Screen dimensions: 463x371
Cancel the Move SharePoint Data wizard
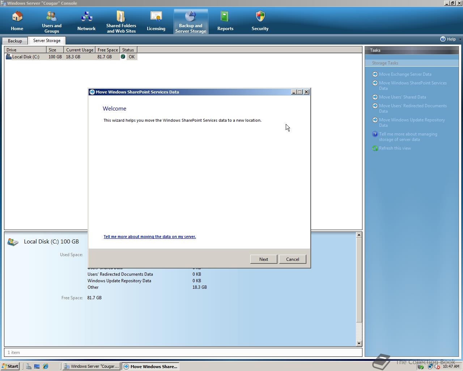293,259
